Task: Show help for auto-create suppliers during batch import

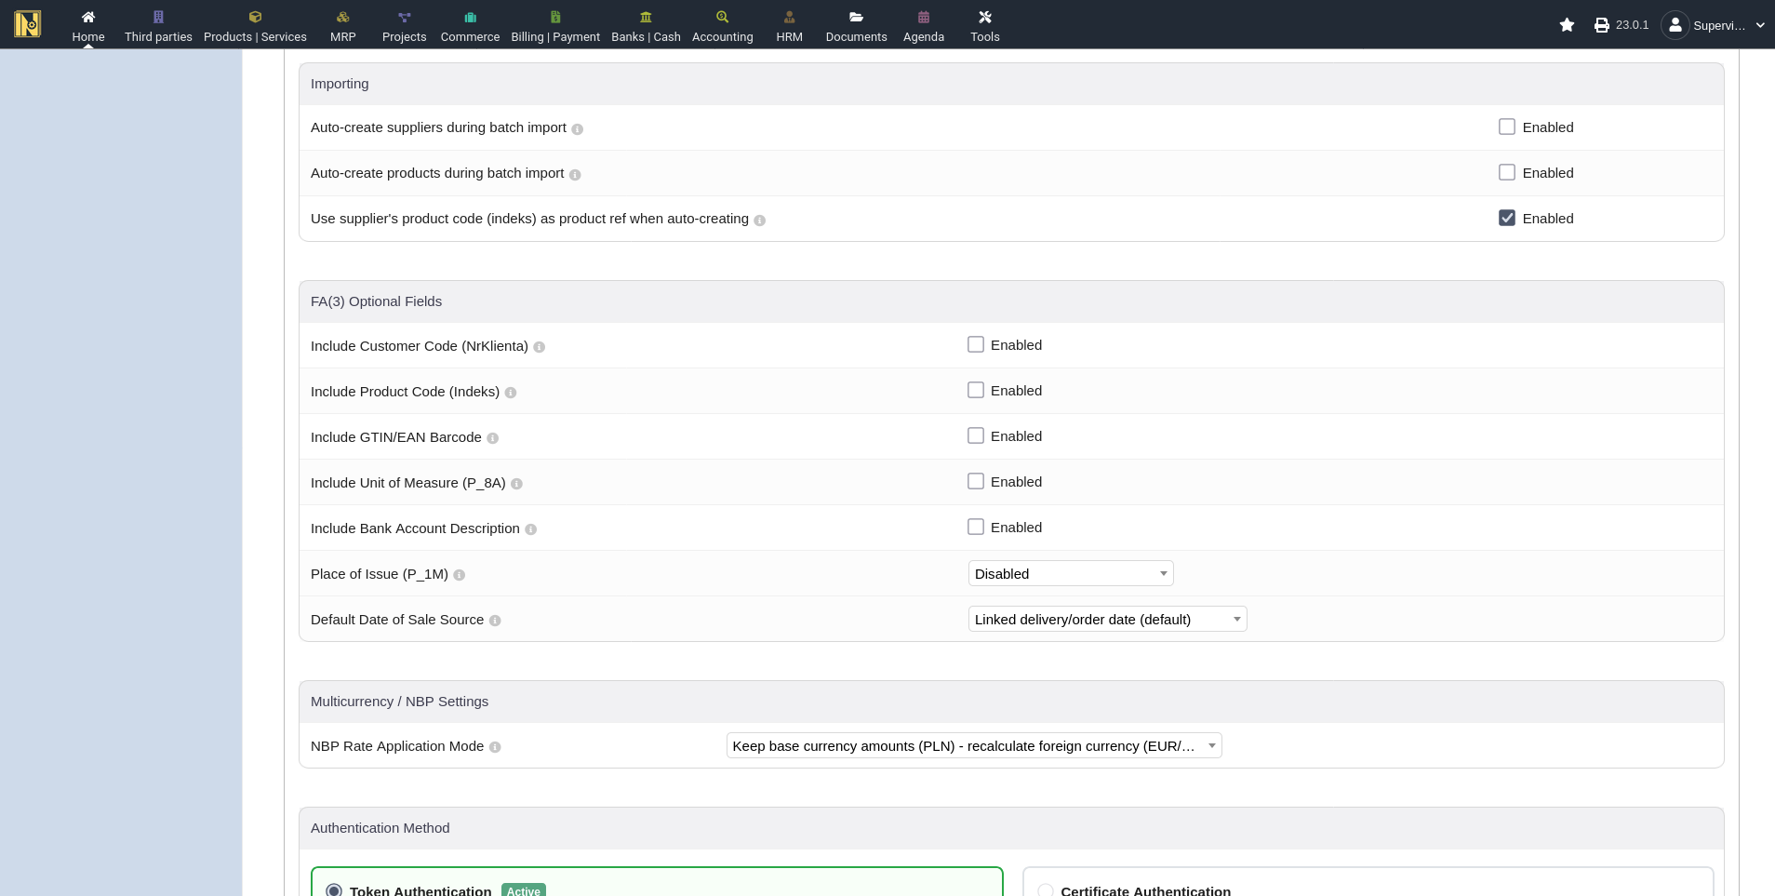Action: coord(577,129)
